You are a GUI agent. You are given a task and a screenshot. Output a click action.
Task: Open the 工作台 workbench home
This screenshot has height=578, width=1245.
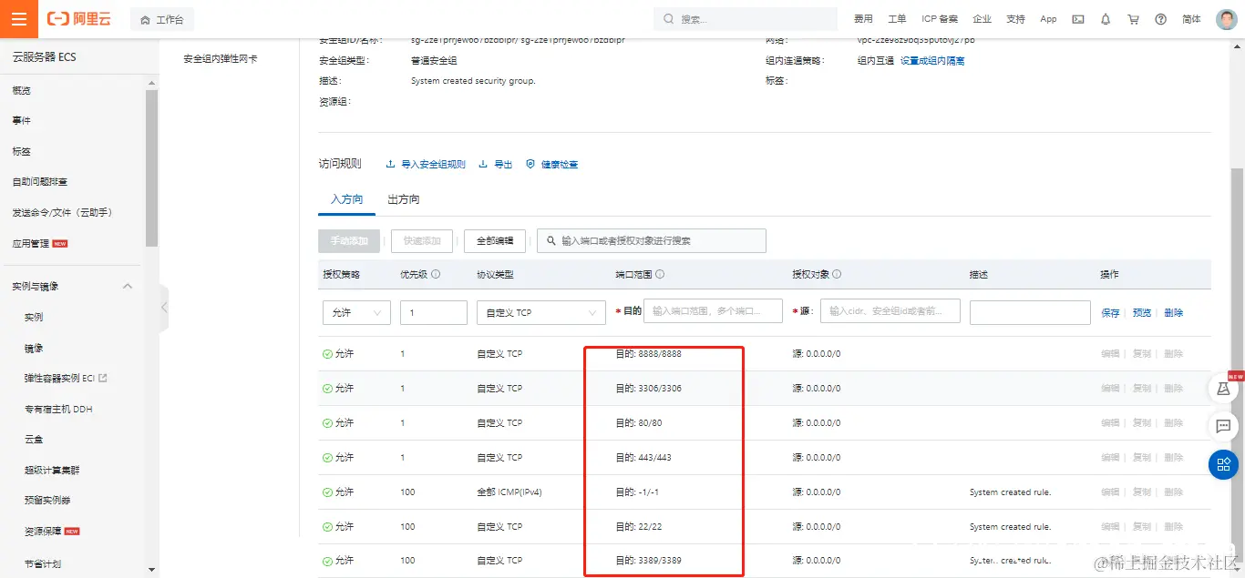162,19
